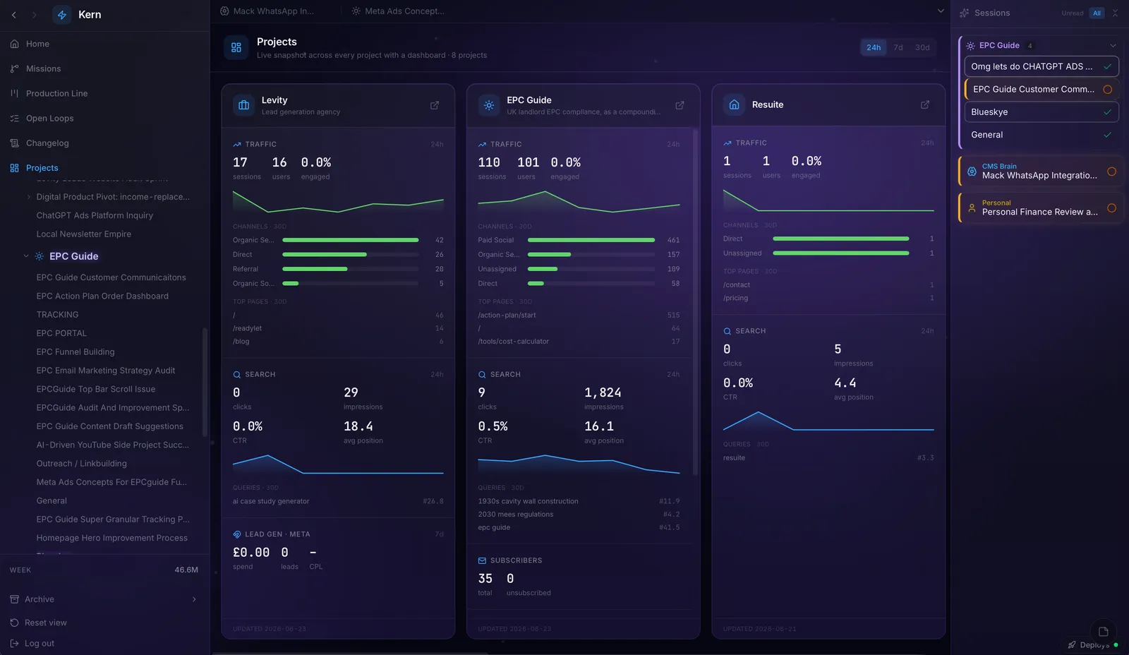Image resolution: width=1129 pixels, height=655 pixels.
Task: Go back with the left arrow
Action: pos(14,15)
